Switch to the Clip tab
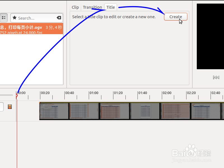Image resolution: width=224 pixels, height=168 pixels. click(x=75, y=7)
